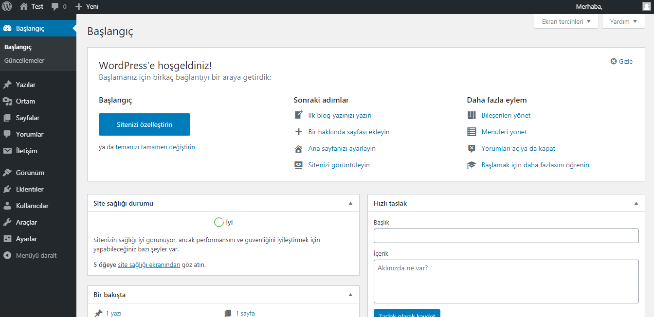Click the view icon for Sitenizi görüntüleyin

pyautogui.click(x=299, y=165)
